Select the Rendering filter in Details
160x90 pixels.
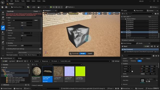click(x=125, y=61)
